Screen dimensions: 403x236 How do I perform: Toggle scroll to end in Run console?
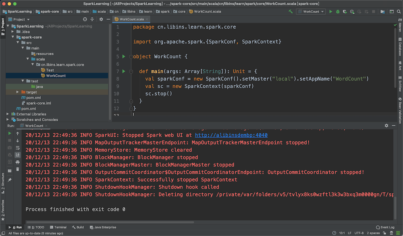18,155
